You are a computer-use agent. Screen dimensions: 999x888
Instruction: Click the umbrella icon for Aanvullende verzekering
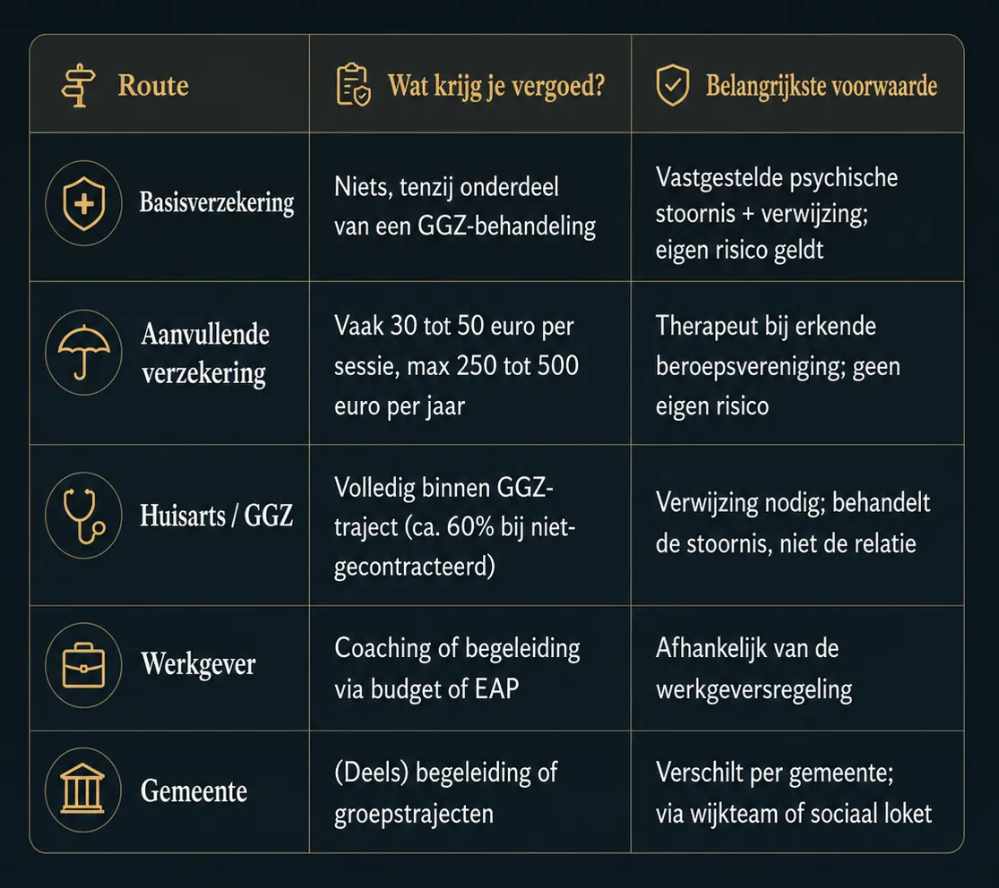coord(83,353)
